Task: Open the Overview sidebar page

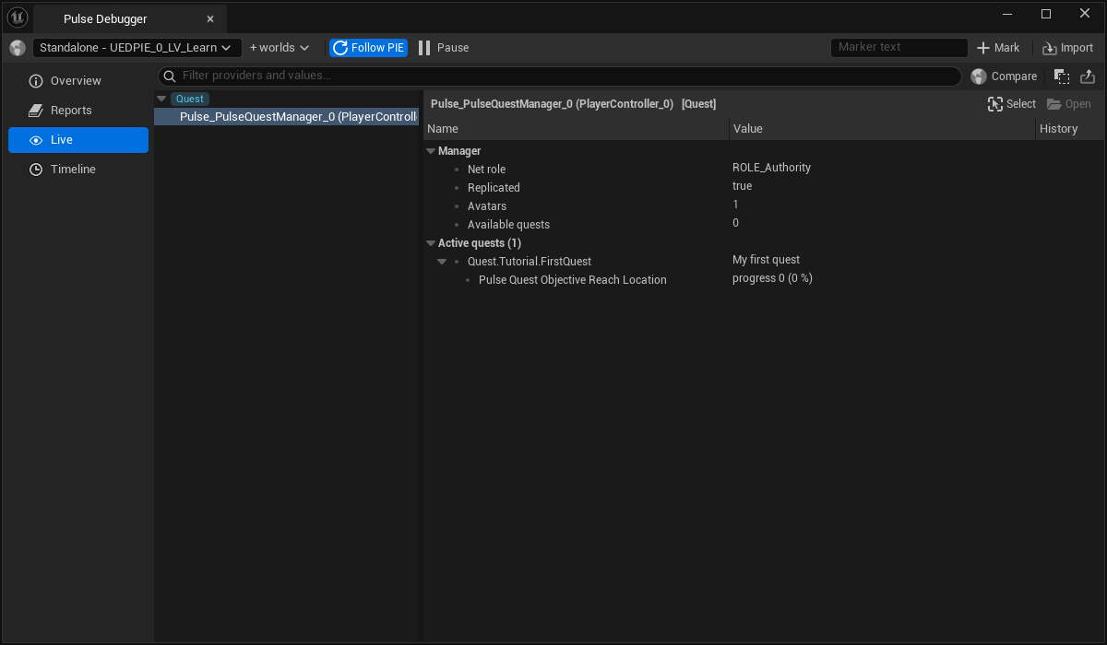Action: [x=78, y=81]
